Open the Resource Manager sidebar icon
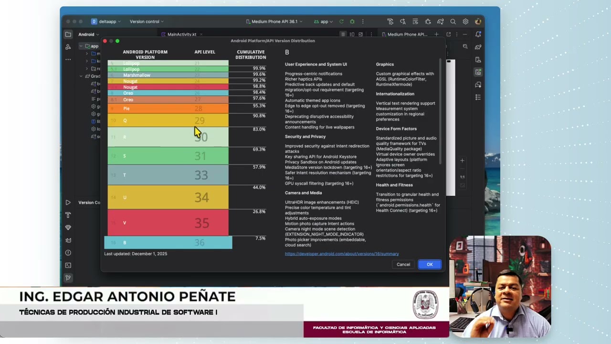This screenshot has height=344, width=611. point(68,47)
